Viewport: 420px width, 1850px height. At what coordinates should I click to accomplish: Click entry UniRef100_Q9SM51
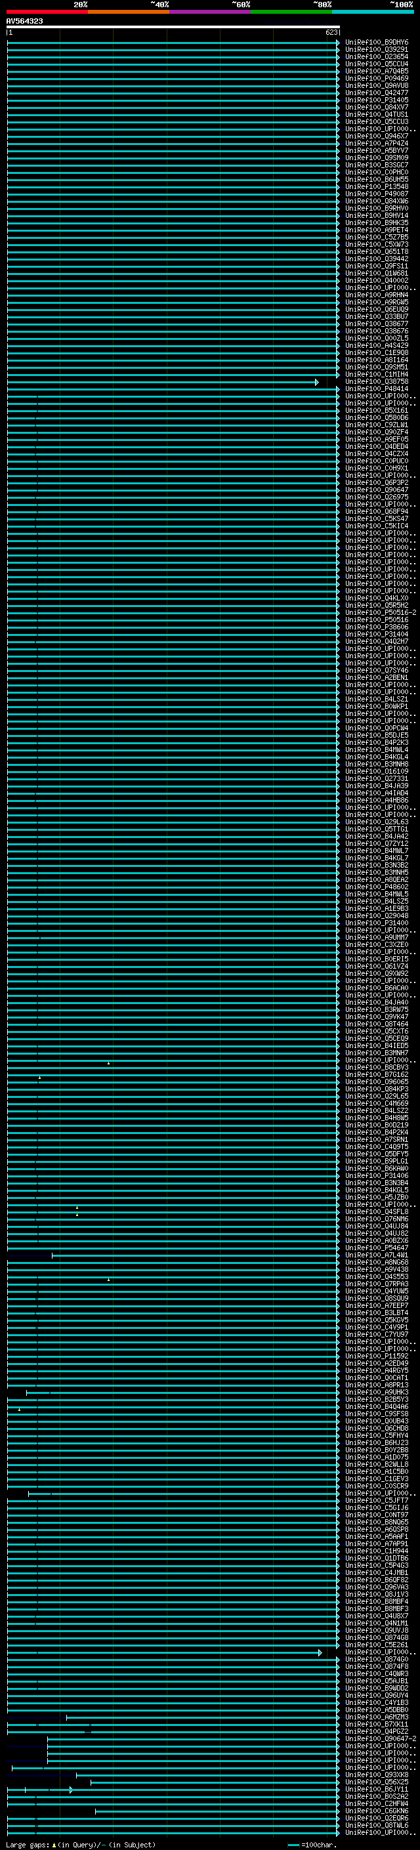click(x=377, y=367)
